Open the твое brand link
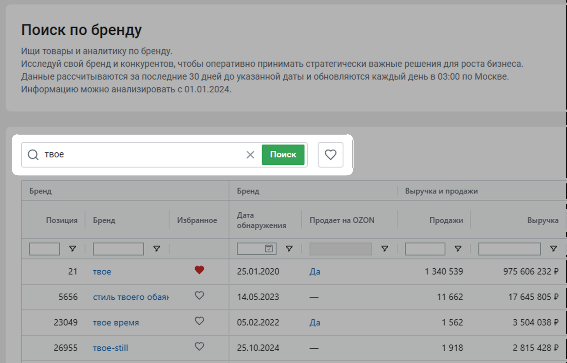Viewport: 567px width, 363px height. point(102,272)
